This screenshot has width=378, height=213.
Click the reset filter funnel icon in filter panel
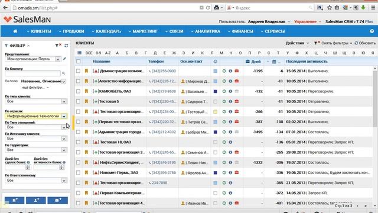(x=58, y=46)
